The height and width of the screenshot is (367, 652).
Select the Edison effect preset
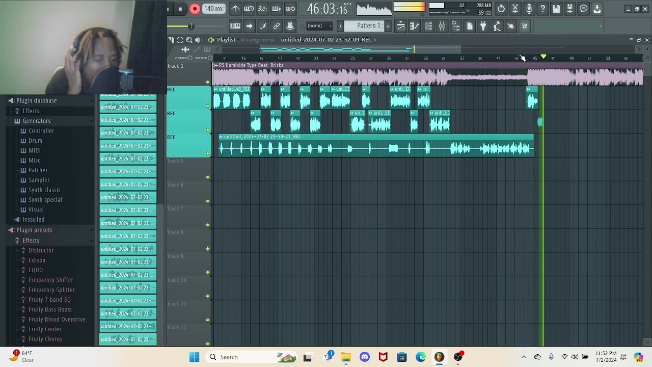coord(37,260)
